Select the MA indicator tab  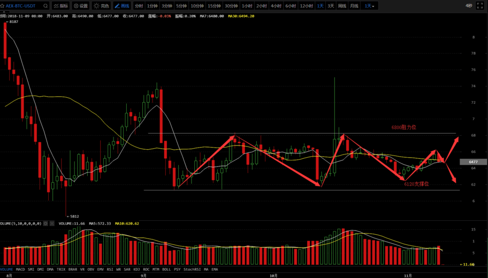point(206,269)
